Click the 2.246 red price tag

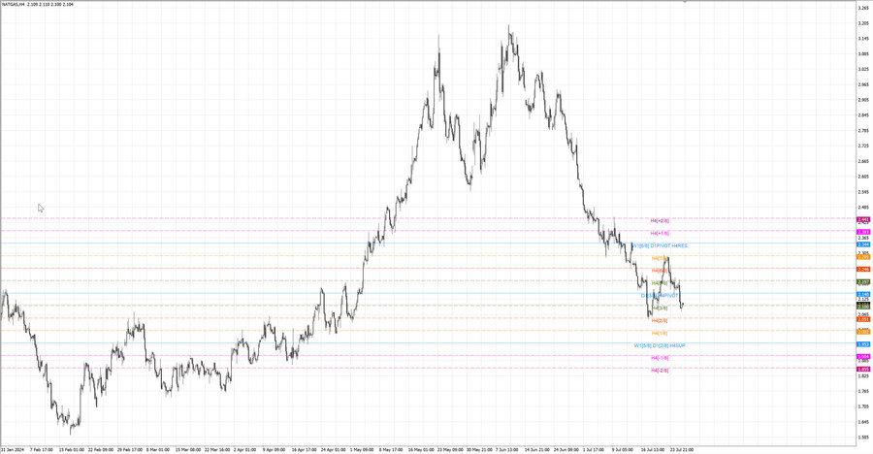(x=863, y=270)
